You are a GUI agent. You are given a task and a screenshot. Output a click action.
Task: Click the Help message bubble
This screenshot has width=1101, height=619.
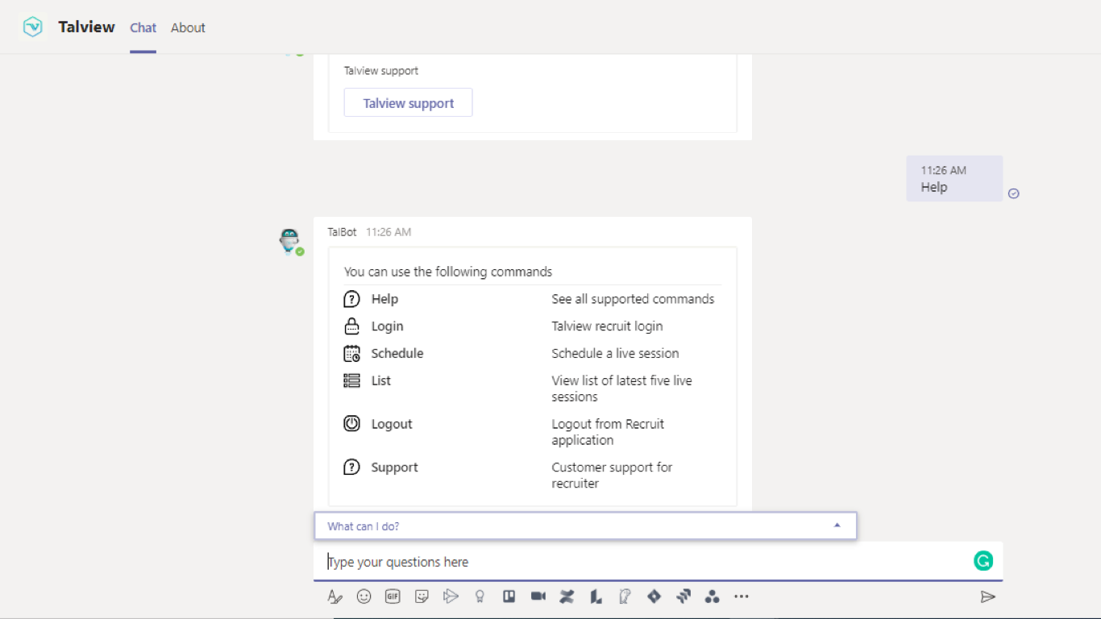click(x=954, y=179)
